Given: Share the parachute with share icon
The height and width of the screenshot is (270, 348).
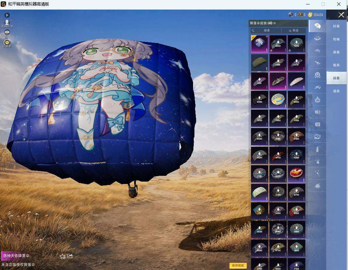Looking at the screenshot, I should 70,256.
